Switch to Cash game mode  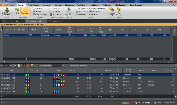click(17, 11)
